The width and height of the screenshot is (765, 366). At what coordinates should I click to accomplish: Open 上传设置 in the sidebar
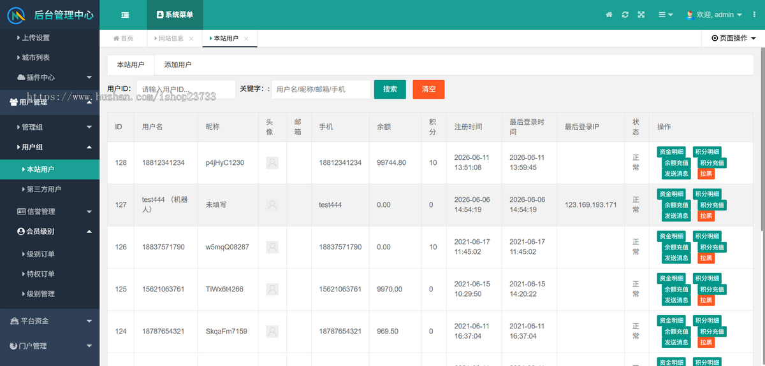tap(50, 38)
